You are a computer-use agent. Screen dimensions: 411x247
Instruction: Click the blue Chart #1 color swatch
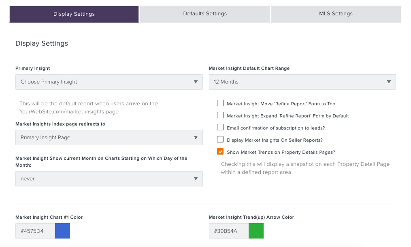tap(62, 231)
